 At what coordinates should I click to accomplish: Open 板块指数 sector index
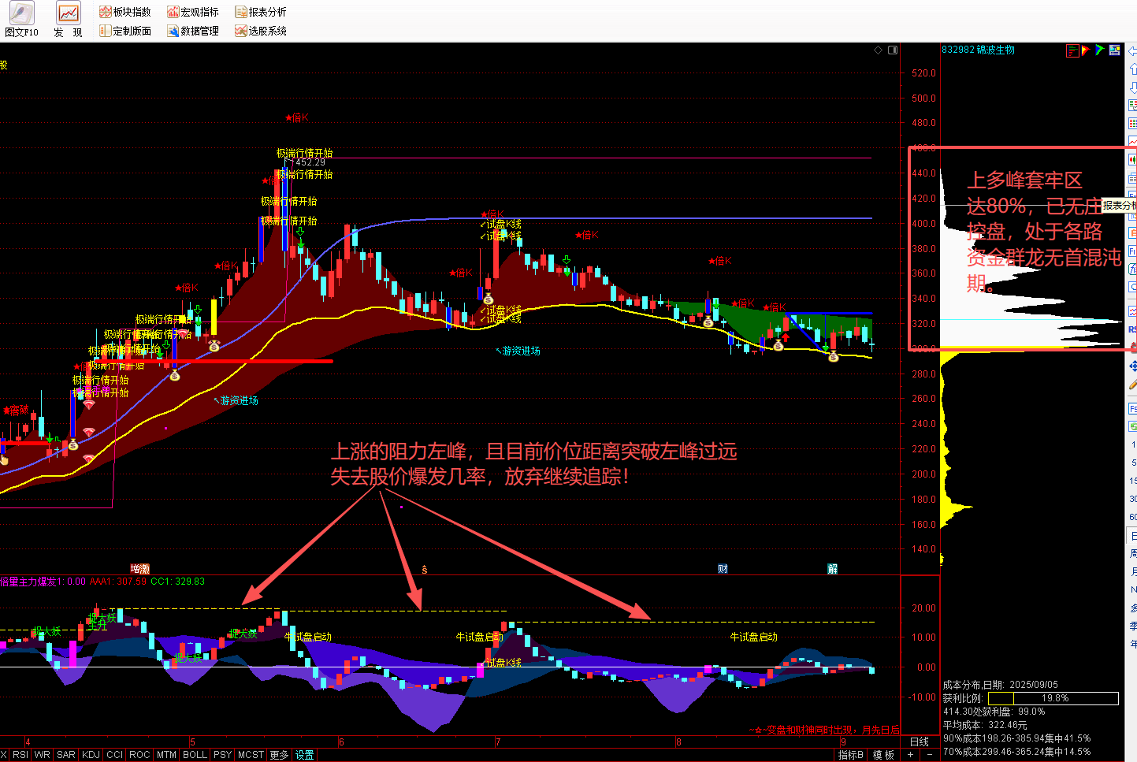125,12
